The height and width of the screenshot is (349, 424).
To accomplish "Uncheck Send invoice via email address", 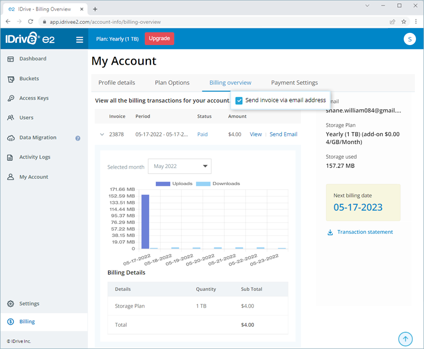I will (239, 100).
